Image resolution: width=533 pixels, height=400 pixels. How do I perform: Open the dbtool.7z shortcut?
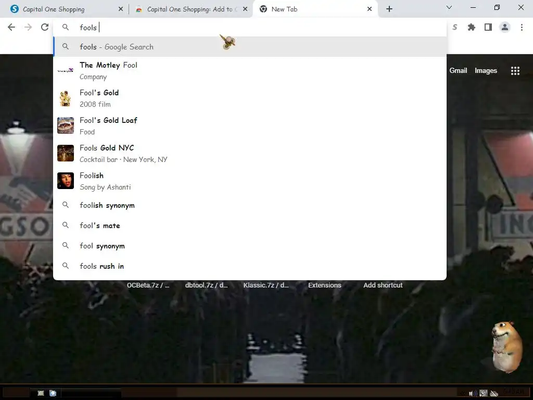click(x=206, y=285)
